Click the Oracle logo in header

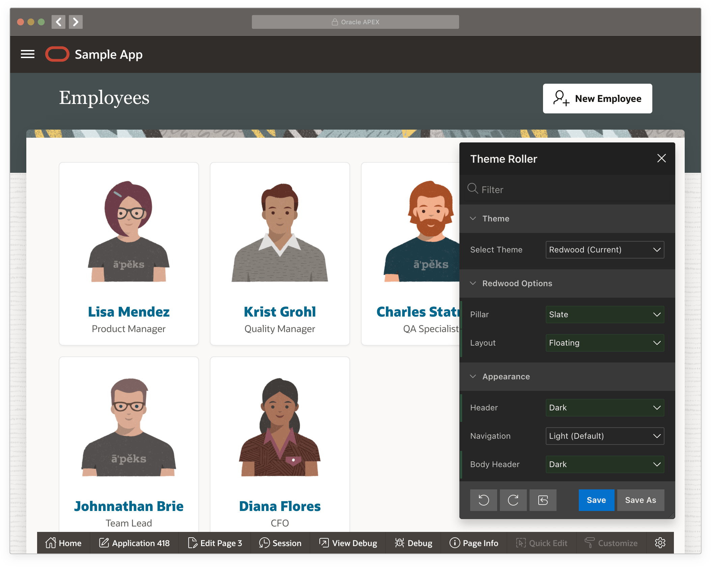click(x=57, y=54)
